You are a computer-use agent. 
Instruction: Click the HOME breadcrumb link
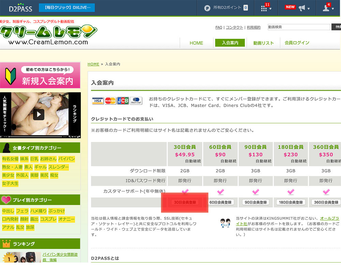pos(93,64)
